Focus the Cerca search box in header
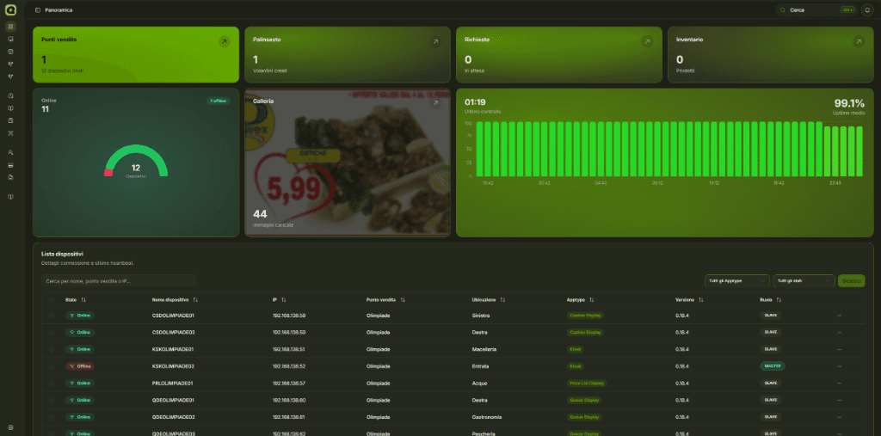This screenshot has width=881, height=436. pyautogui.click(x=816, y=10)
